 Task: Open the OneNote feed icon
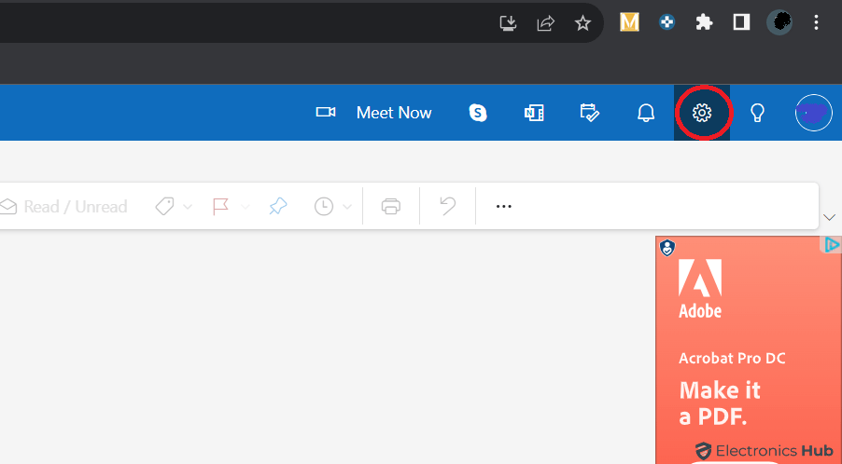coord(534,113)
